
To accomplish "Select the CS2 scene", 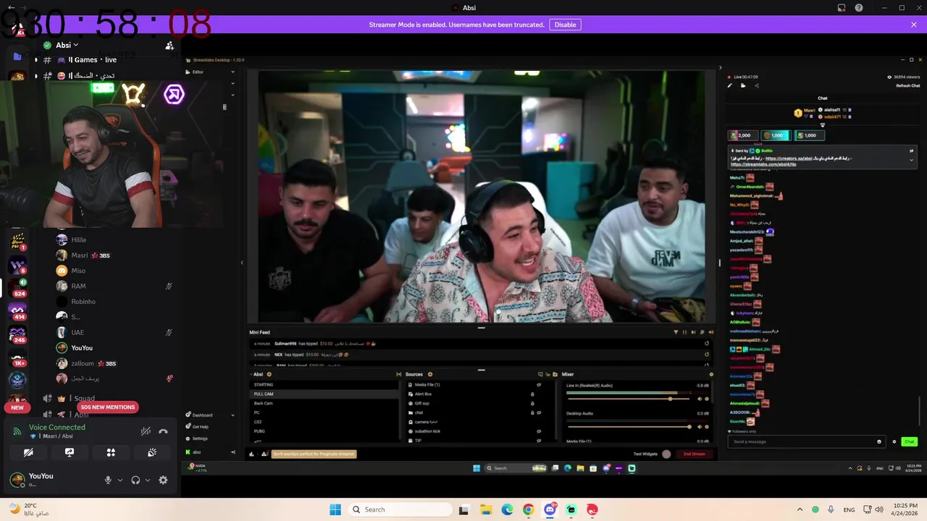I will (324, 422).
